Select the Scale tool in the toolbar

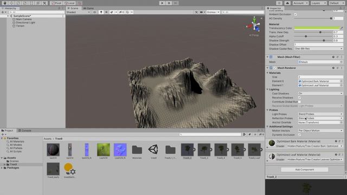coord(25,3)
